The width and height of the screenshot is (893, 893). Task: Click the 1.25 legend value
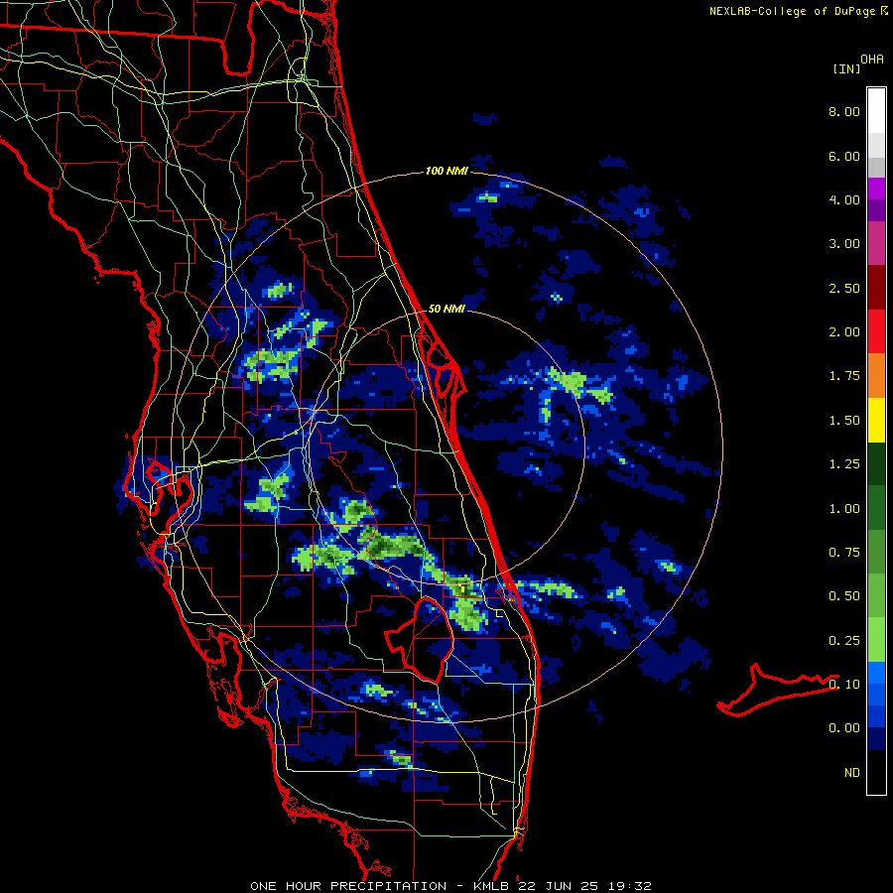(x=844, y=464)
